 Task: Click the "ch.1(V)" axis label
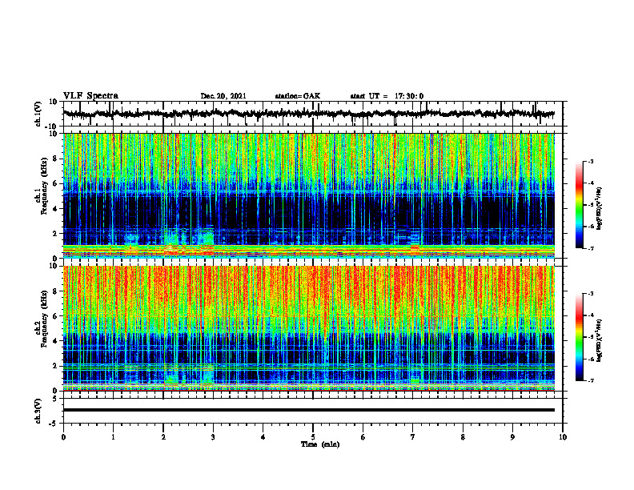[38, 114]
